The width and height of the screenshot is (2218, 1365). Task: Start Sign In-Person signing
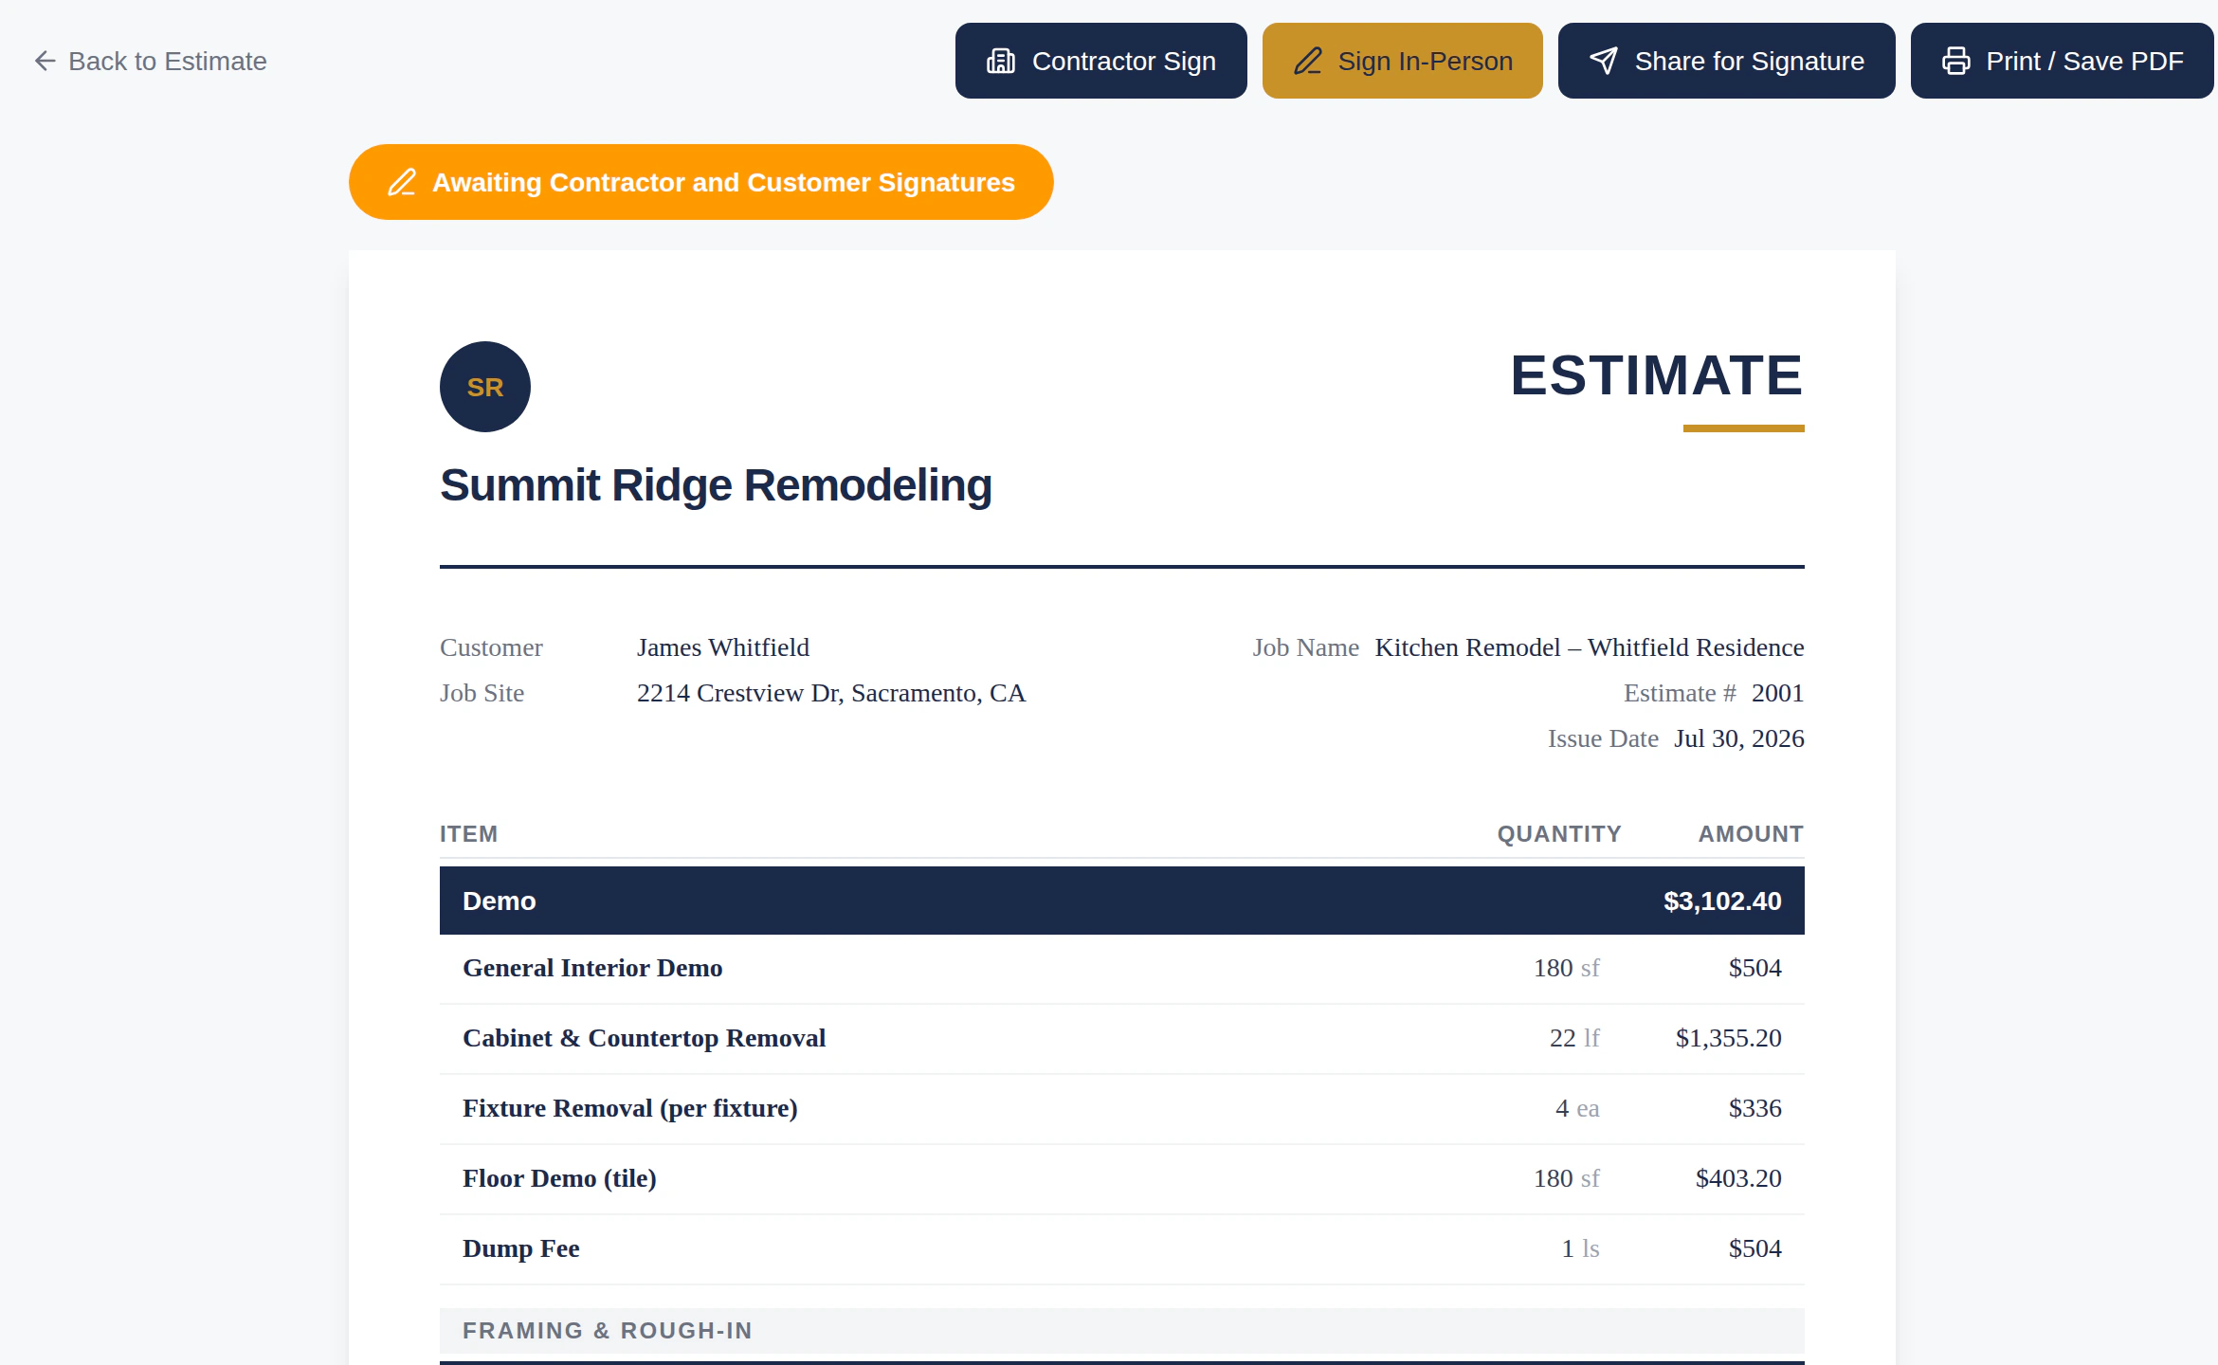[x=1403, y=61]
